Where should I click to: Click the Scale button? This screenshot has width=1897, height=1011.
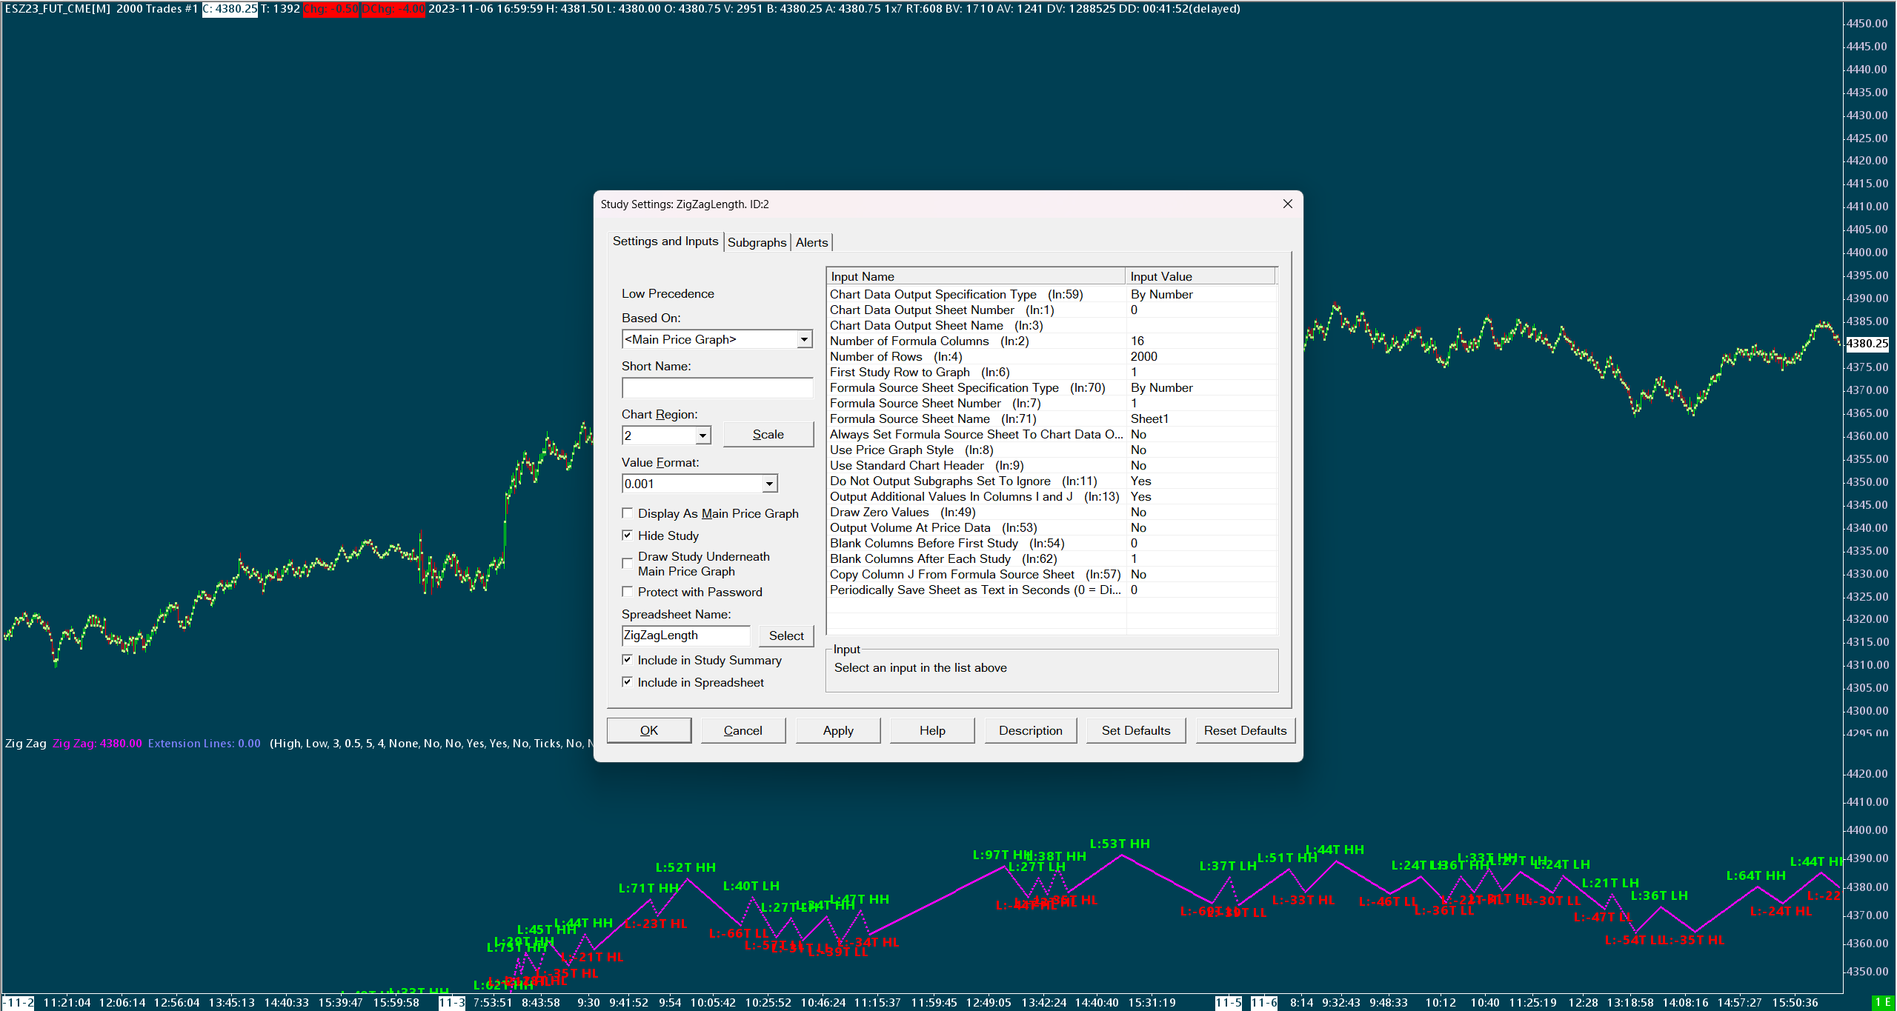[x=768, y=435]
